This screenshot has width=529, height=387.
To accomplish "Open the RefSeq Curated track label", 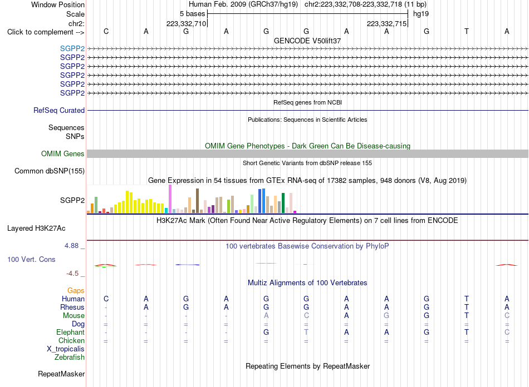I will 58,110.
